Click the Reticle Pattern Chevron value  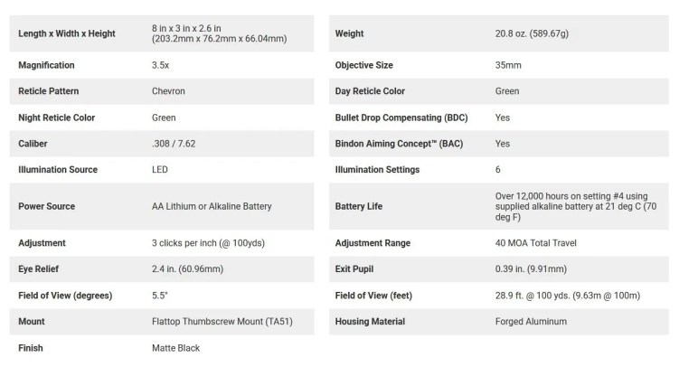168,91
